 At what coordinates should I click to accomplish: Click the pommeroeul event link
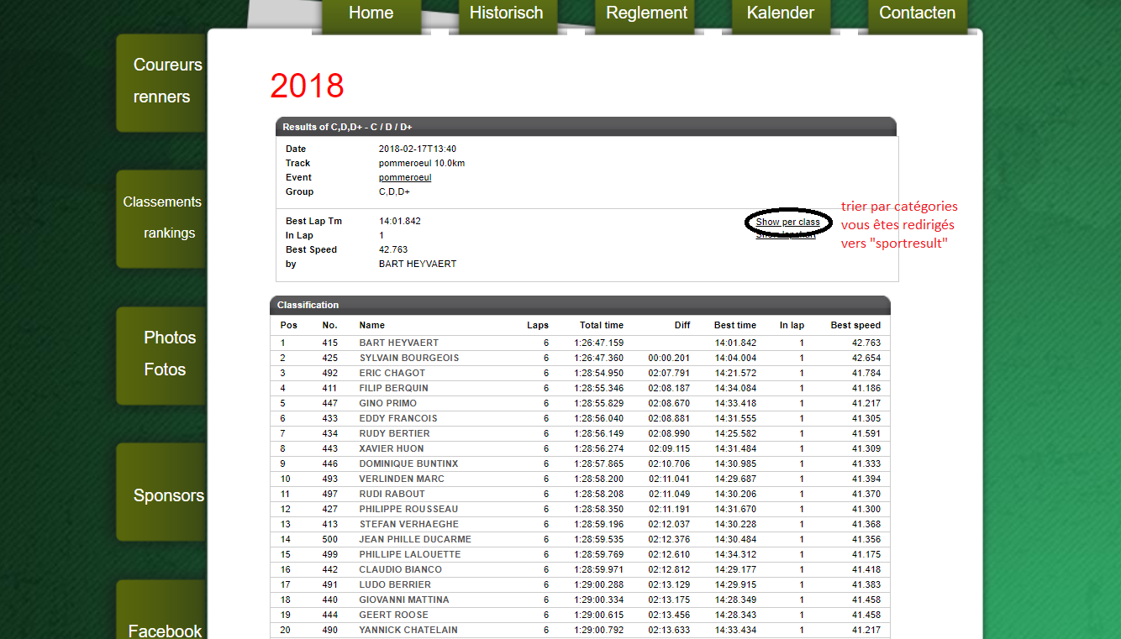point(405,178)
